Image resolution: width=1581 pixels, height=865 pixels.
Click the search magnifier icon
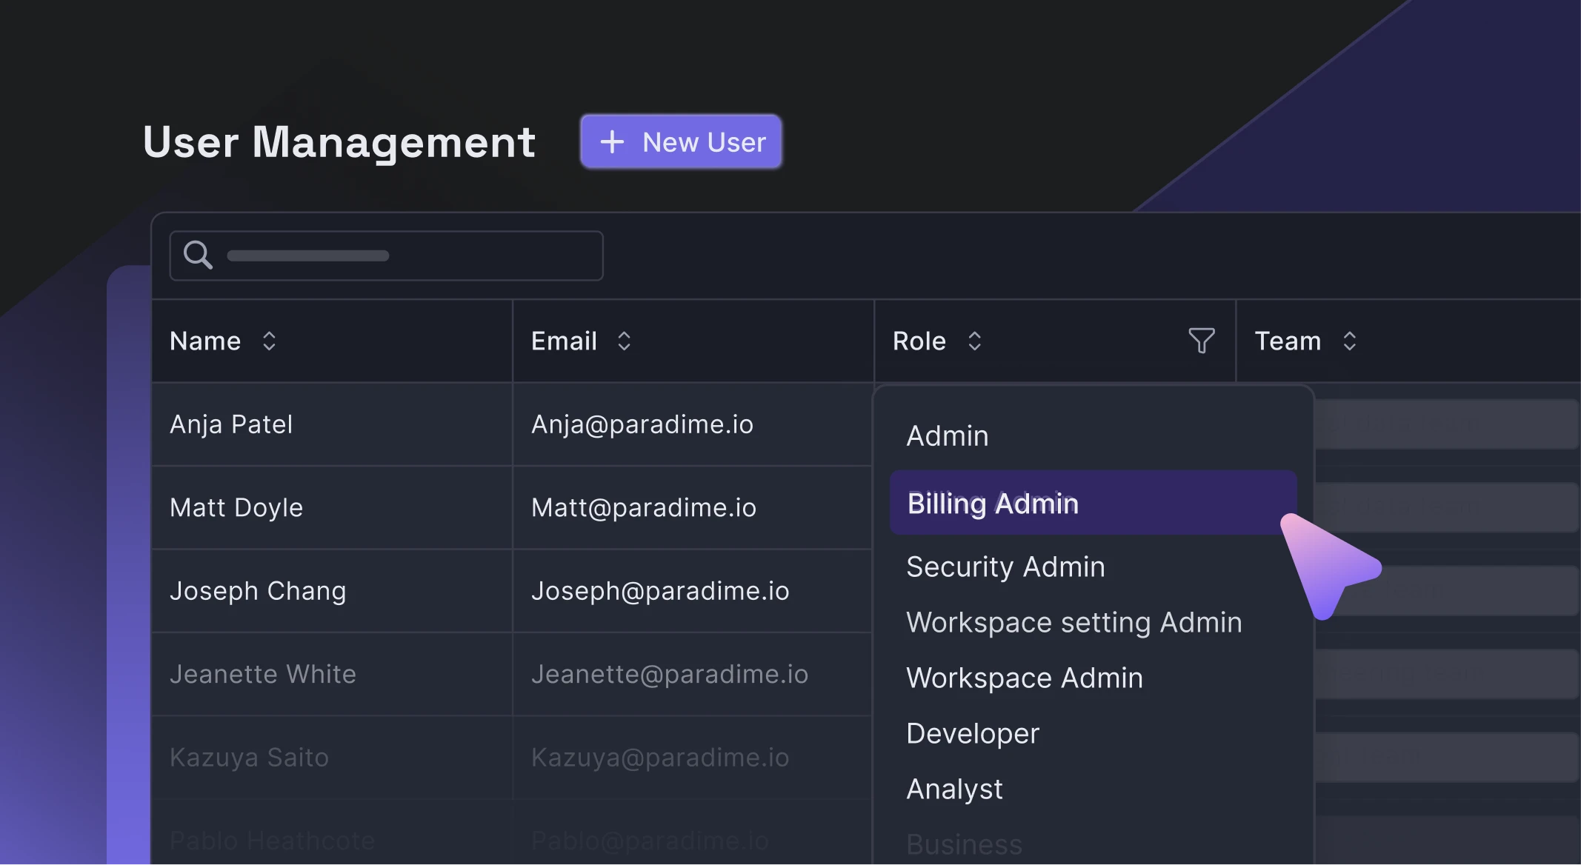point(198,256)
